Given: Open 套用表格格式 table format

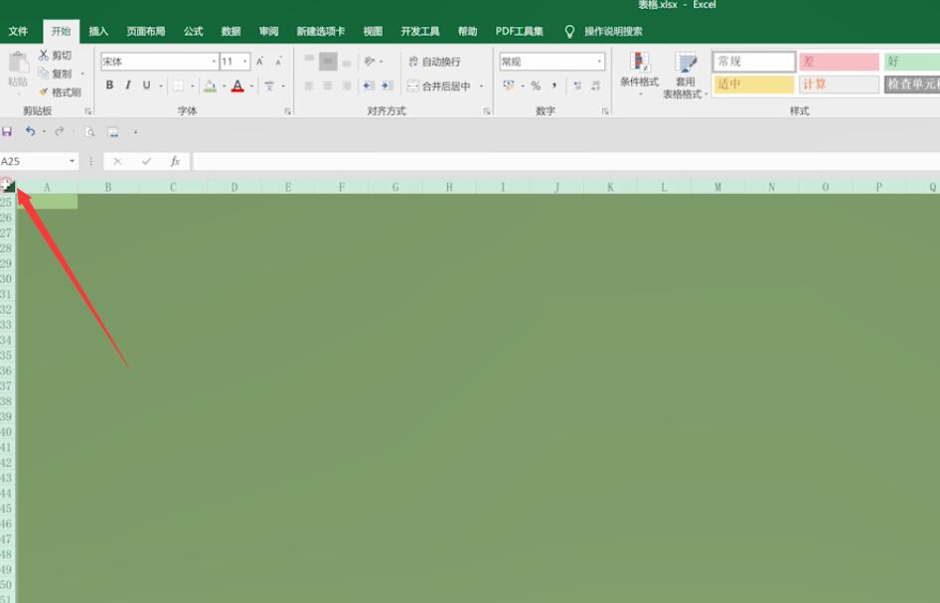Looking at the screenshot, I should click(685, 75).
